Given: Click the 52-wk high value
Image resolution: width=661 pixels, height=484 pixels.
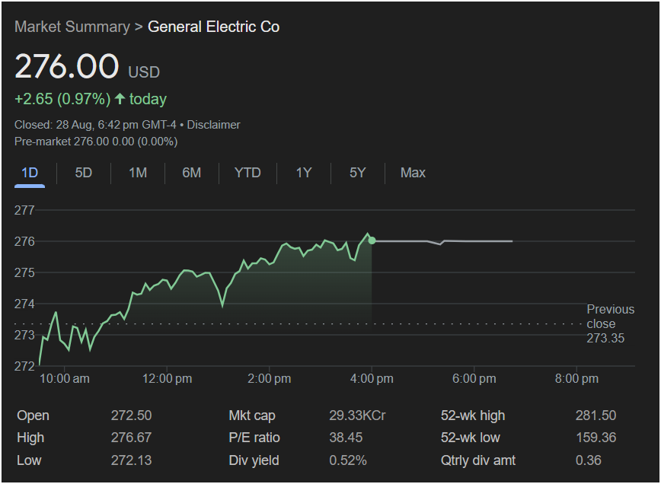Looking at the screenshot, I should [x=596, y=416].
